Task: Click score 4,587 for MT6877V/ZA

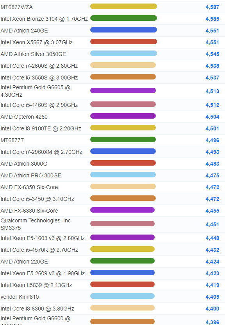Action: (212, 7)
